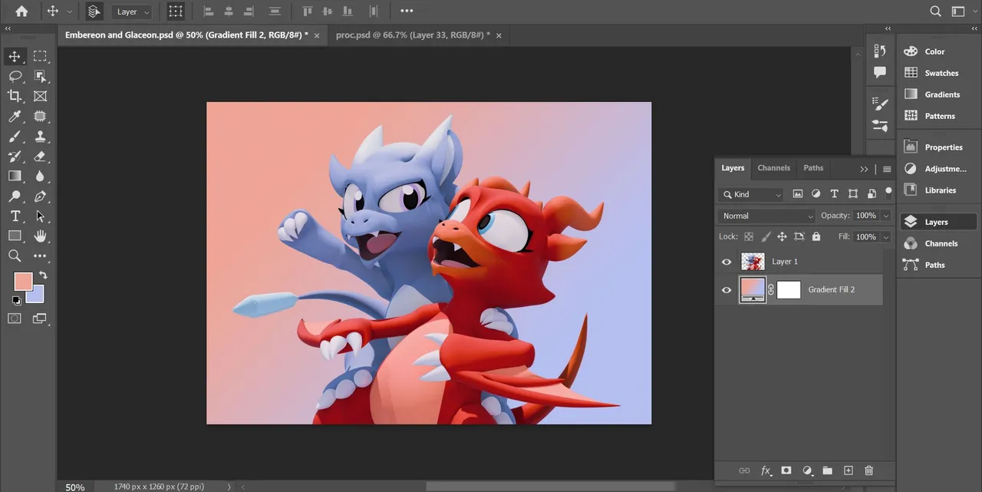Delete layer using the trash icon
982x492 pixels.
tap(868, 471)
